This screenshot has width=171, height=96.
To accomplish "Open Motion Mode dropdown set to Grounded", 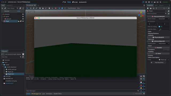I will click(x=164, y=19).
